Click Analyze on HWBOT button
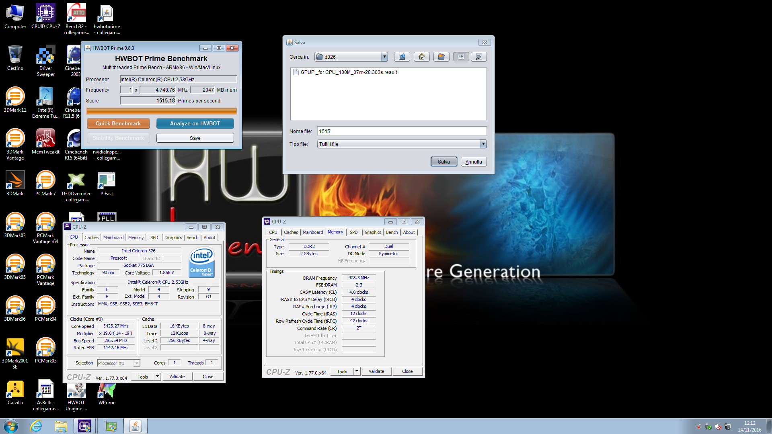This screenshot has width=772, height=434. tap(195, 123)
